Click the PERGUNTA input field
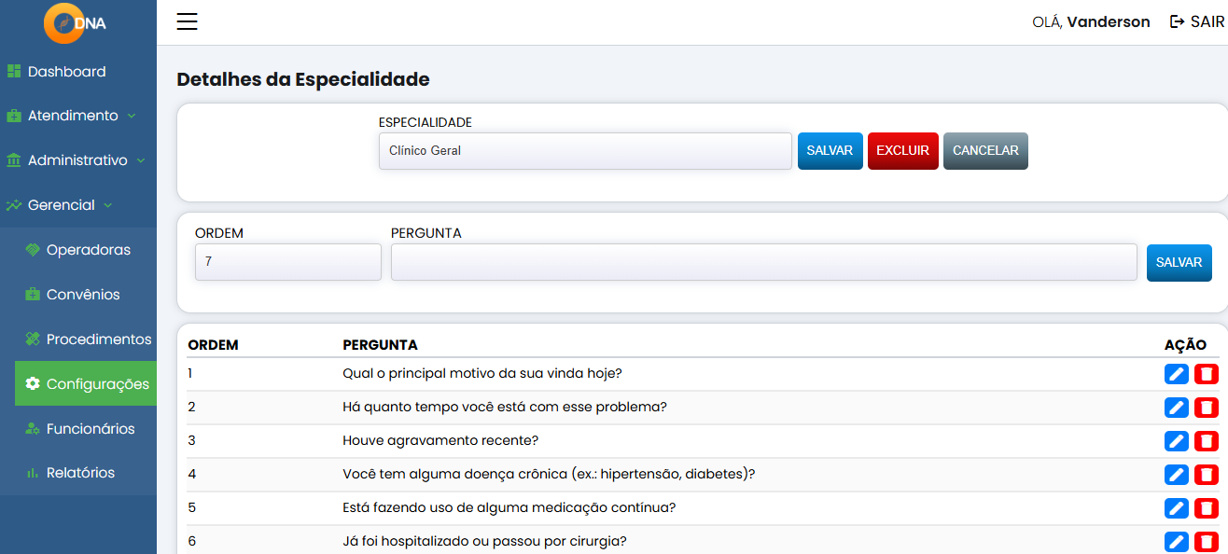1228x554 pixels. click(x=764, y=262)
